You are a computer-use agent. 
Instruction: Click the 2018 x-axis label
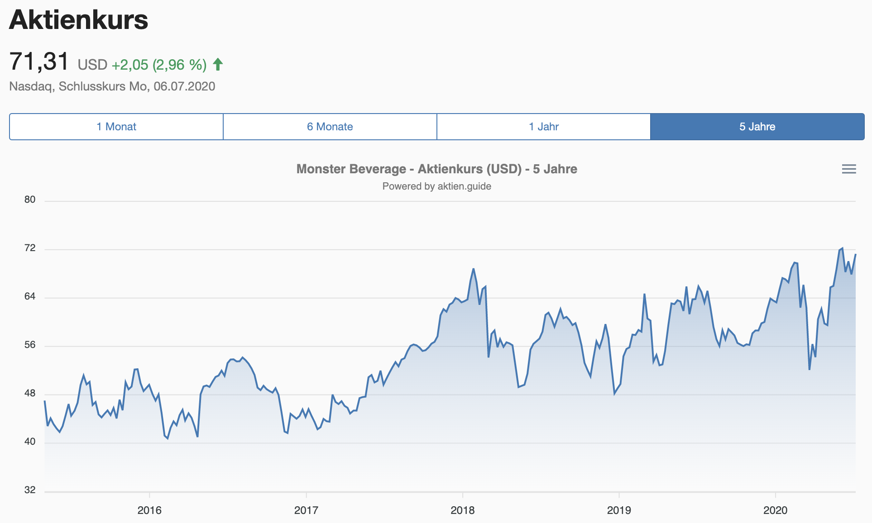[463, 510]
